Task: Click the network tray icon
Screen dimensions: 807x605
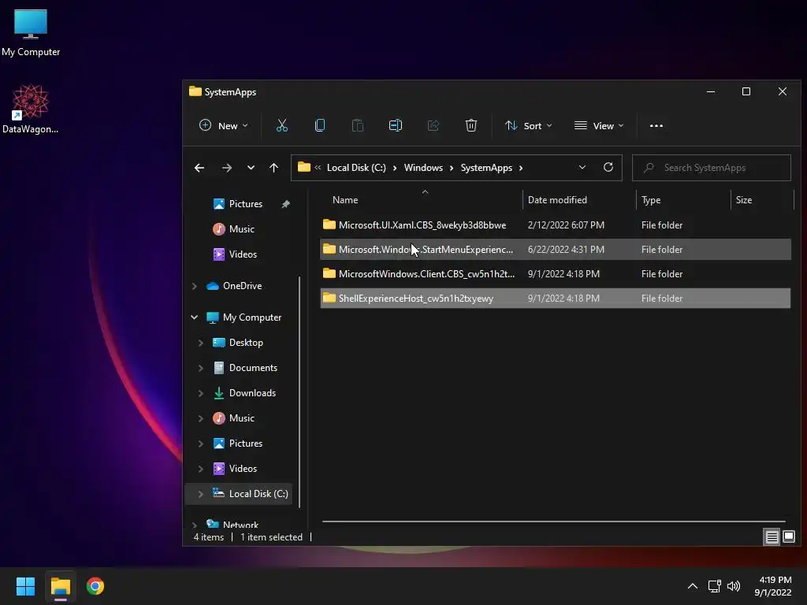Action: click(x=714, y=586)
